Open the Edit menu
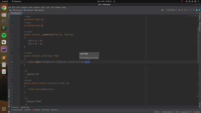Viewport: 201px width, 113px height. click(x=14, y=7)
